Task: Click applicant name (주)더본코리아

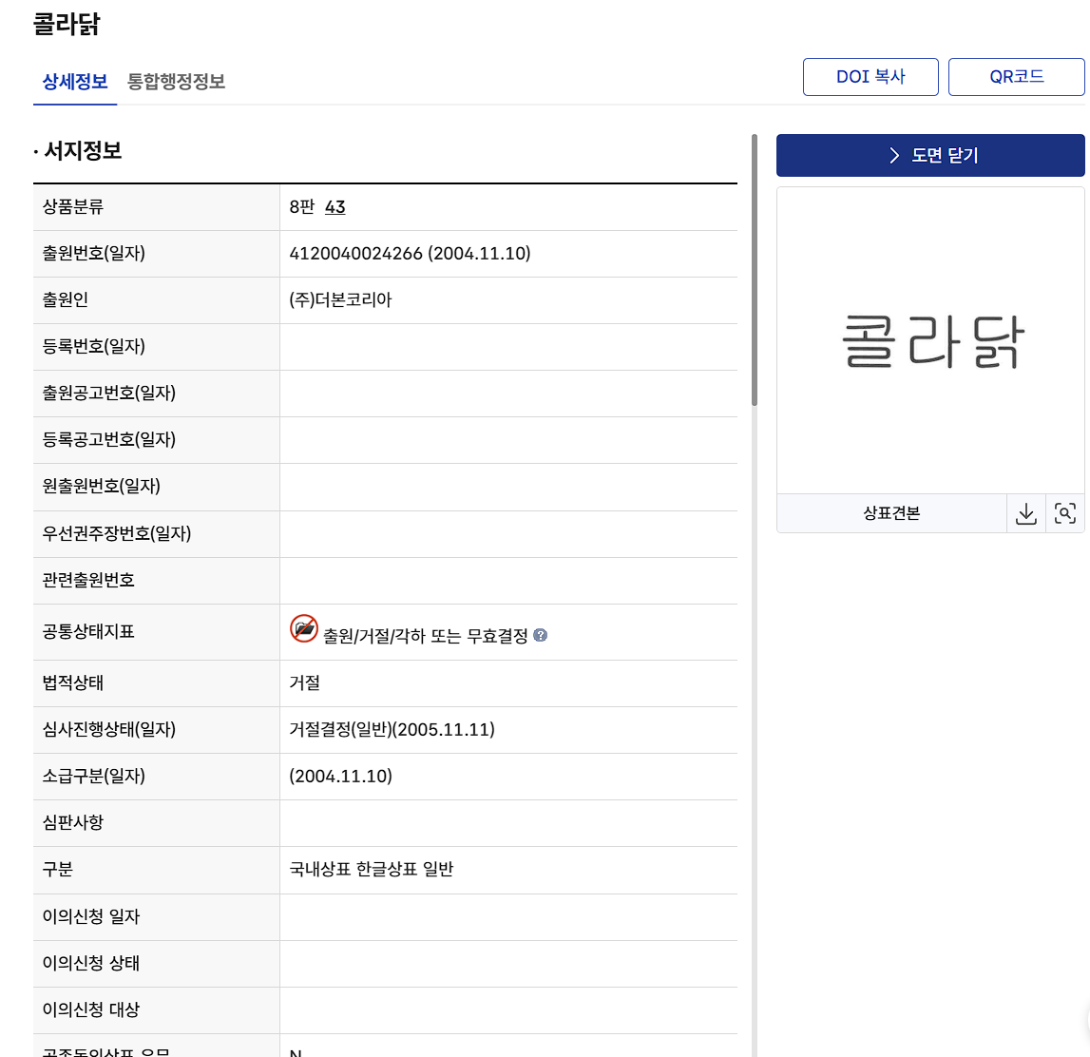Action: 340,300
